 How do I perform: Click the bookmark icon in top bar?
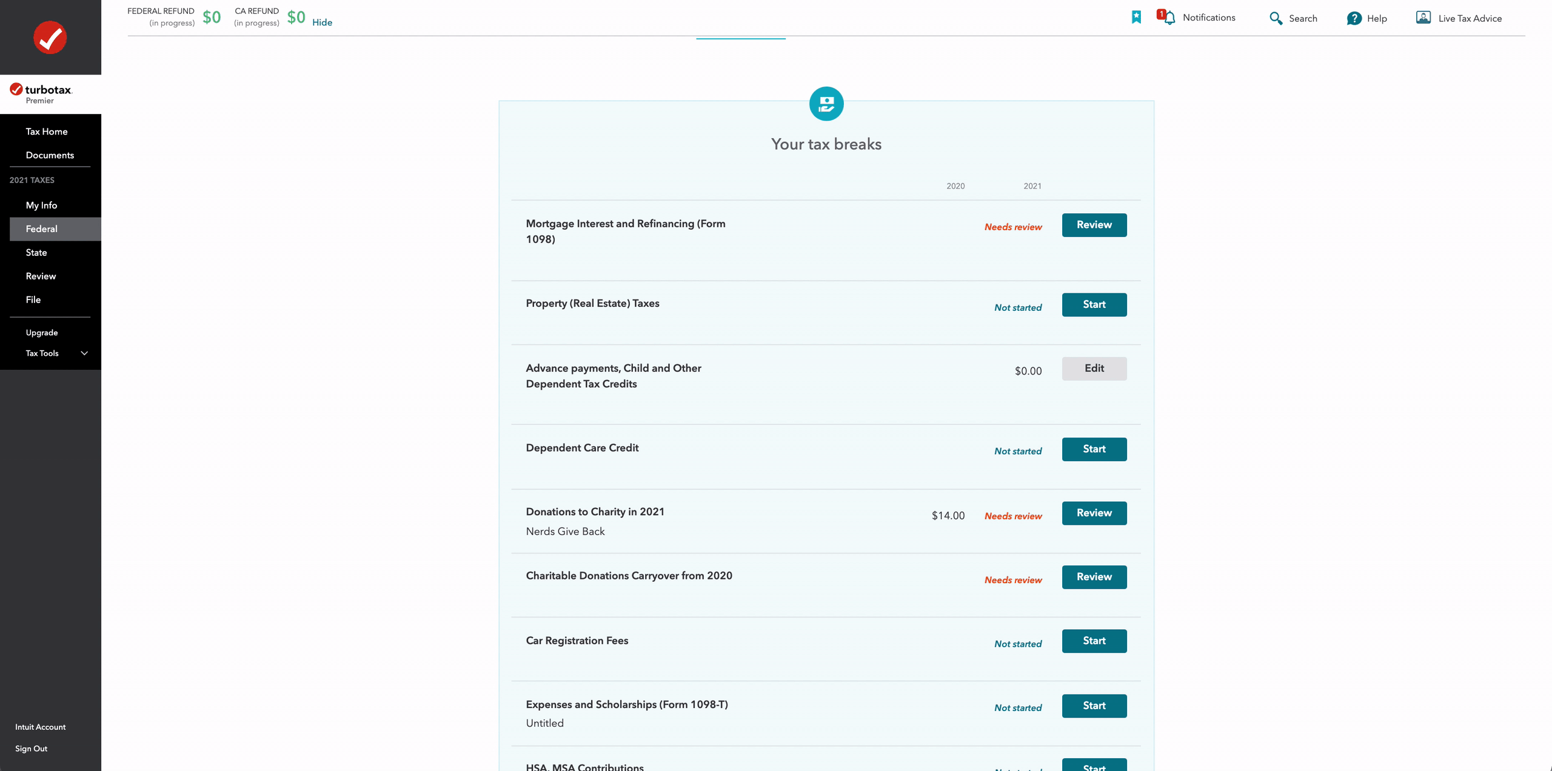pyautogui.click(x=1136, y=18)
